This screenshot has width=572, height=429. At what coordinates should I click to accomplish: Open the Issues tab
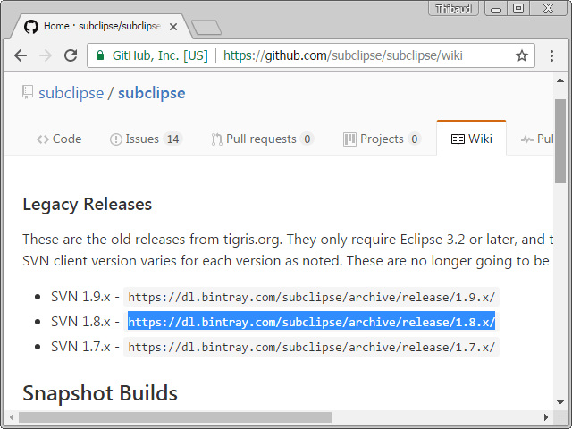pos(145,139)
